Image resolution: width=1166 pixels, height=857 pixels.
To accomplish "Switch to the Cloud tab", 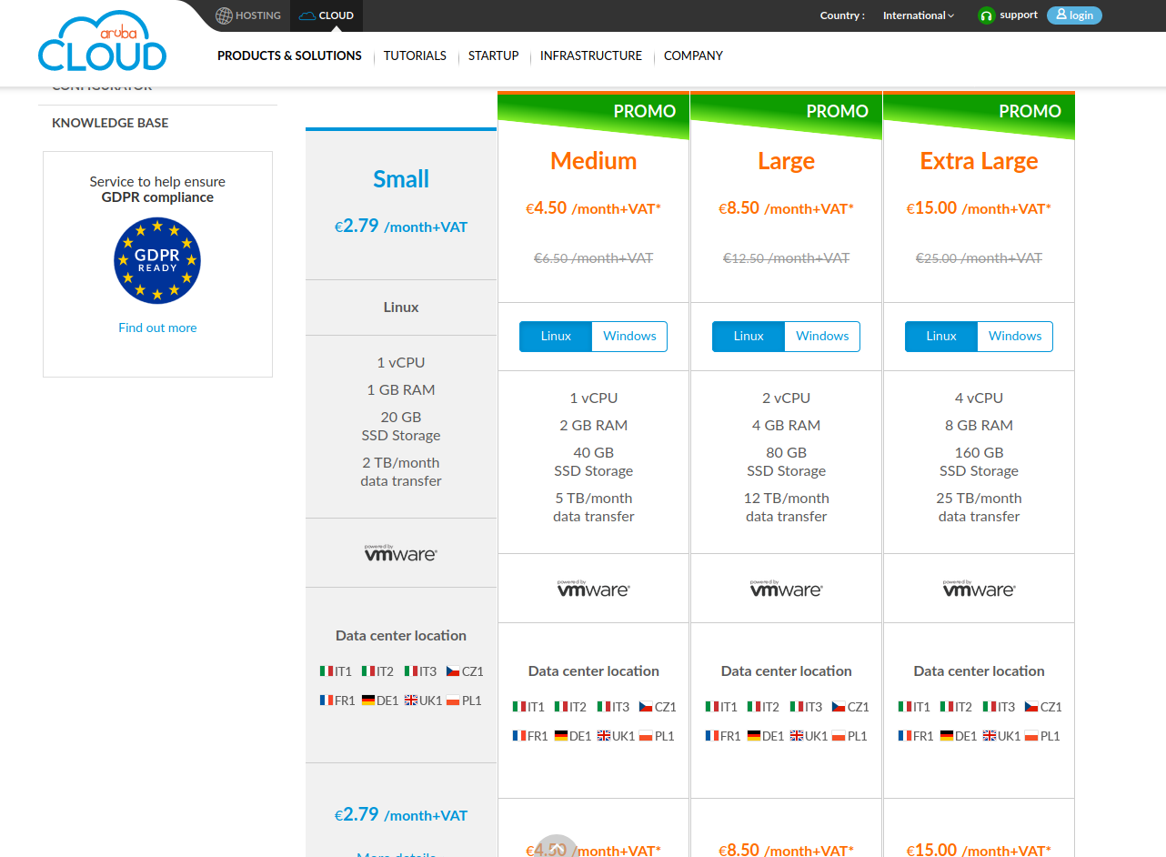I will point(327,15).
